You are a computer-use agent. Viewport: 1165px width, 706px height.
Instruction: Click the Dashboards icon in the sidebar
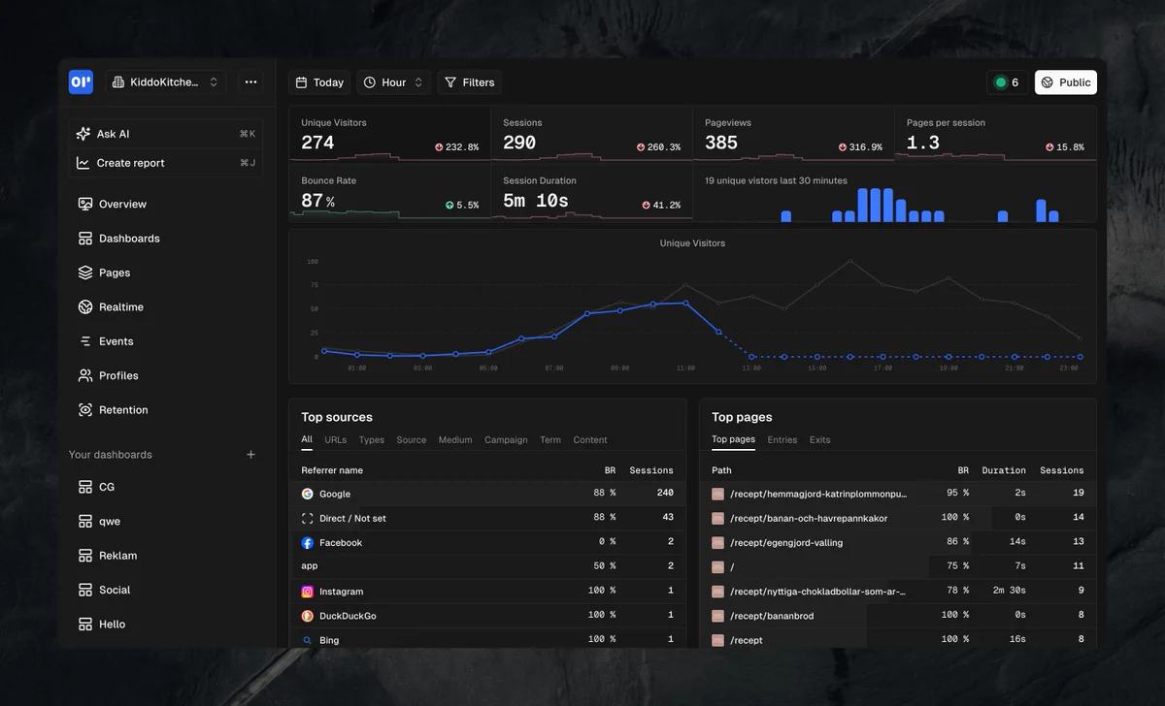85,239
